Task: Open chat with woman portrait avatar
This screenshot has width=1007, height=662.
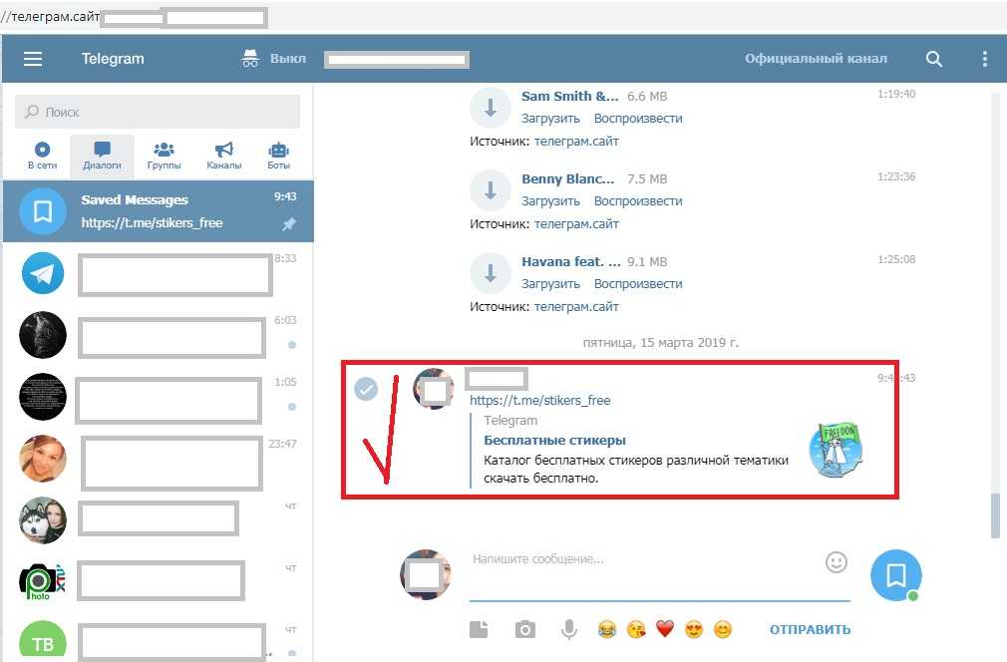Action: click(158, 459)
